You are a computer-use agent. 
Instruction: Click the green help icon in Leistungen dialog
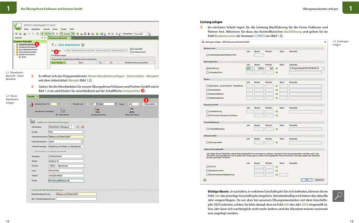point(205,180)
